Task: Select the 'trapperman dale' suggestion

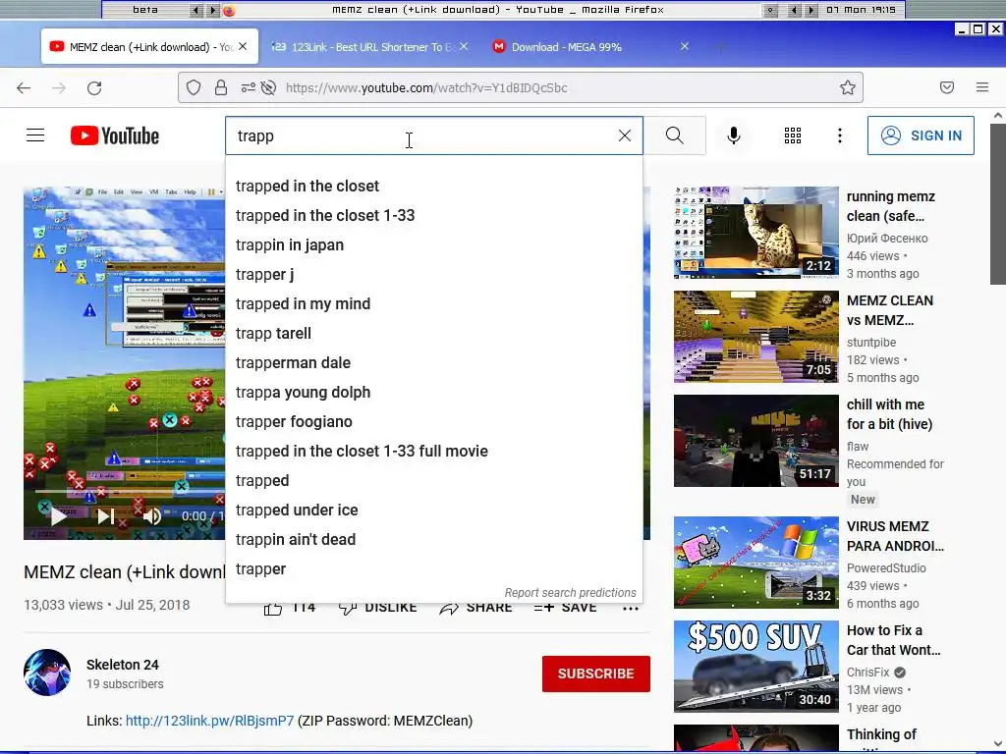Action: tap(433, 363)
